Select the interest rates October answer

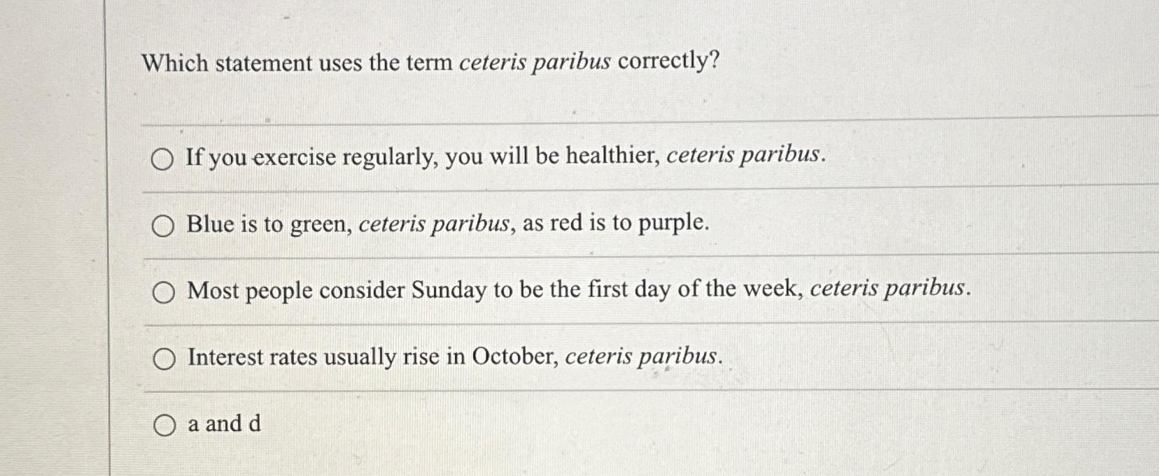point(164,359)
